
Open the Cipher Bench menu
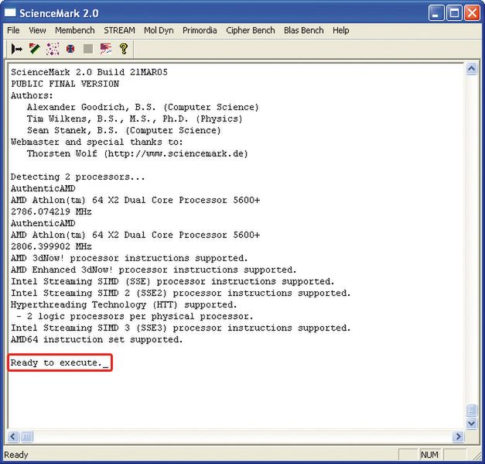[250, 30]
